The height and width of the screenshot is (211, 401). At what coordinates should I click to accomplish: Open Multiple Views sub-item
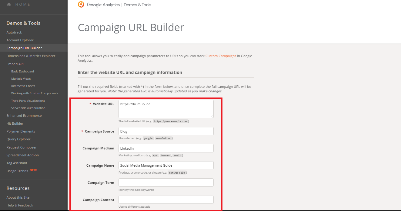pyautogui.click(x=21, y=79)
